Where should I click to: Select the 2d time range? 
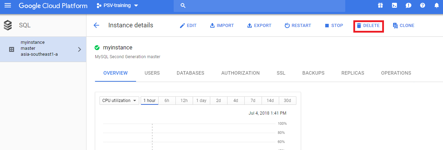[x=219, y=101]
